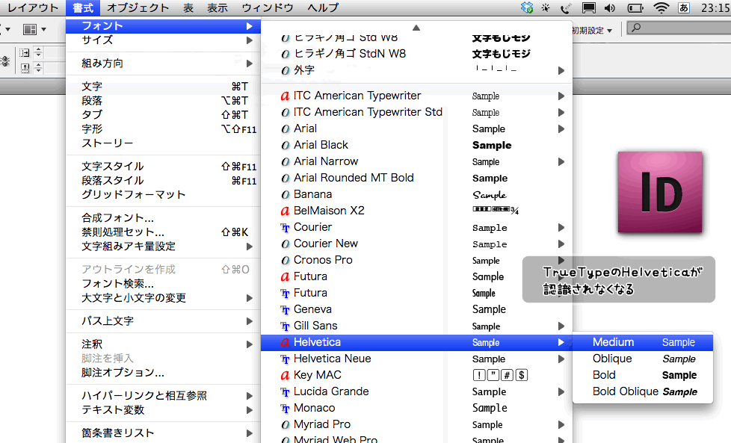The image size is (731, 443).
Task: Open the 表 menu in the menu bar
Action: point(188,8)
